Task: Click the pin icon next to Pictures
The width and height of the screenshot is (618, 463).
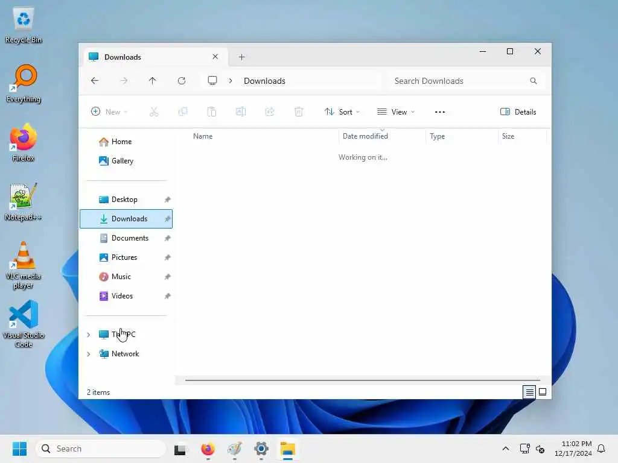Action: click(x=168, y=257)
